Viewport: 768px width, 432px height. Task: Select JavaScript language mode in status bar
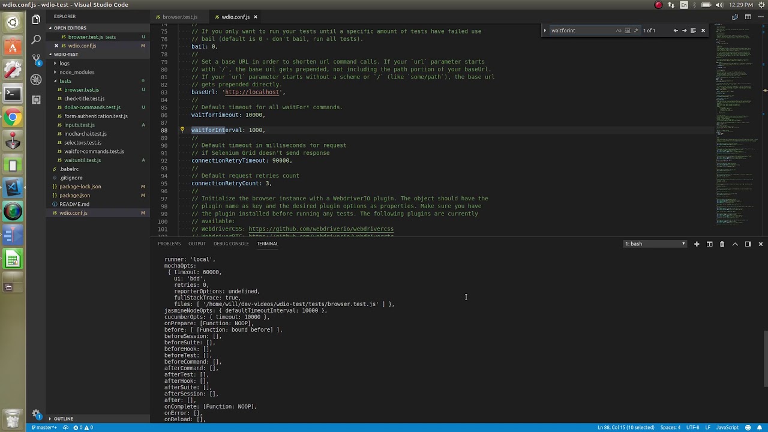pos(727,428)
